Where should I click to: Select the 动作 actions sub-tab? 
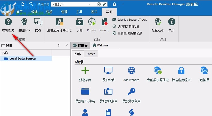point(78,54)
